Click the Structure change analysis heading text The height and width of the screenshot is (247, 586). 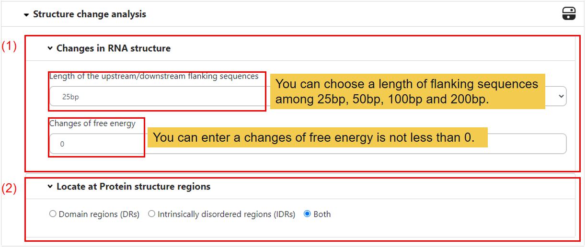(89, 14)
